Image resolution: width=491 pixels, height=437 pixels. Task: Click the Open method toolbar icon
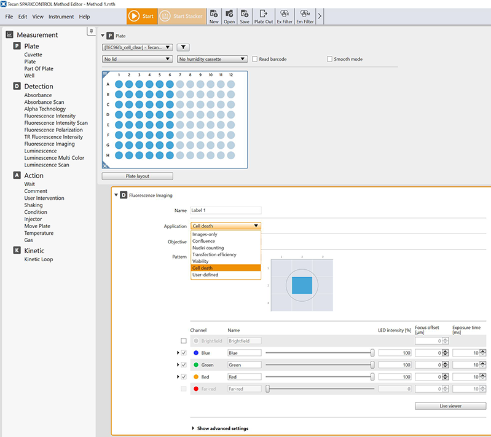[x=229, y=16]
